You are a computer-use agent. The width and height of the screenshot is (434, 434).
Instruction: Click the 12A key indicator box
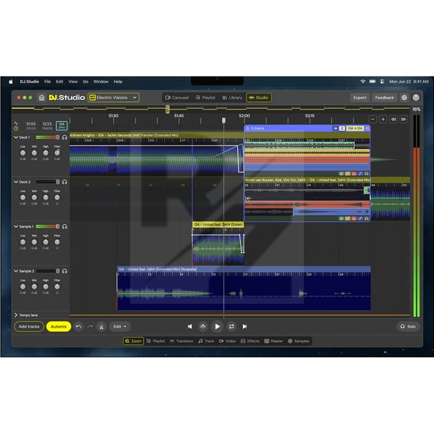61,126
